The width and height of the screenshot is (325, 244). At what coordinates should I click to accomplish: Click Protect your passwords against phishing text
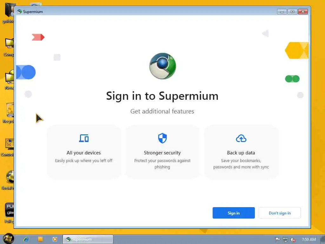162,164
